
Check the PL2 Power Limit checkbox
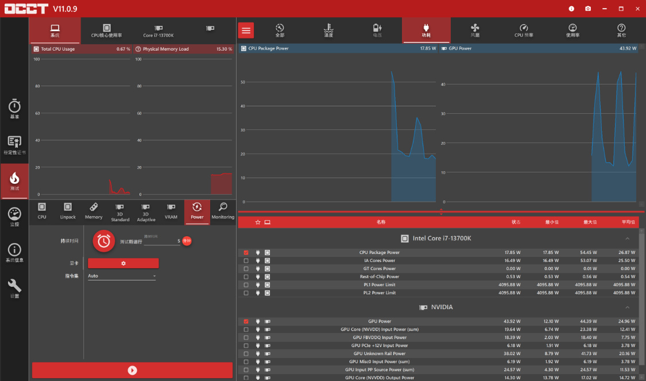click(246, 293)
